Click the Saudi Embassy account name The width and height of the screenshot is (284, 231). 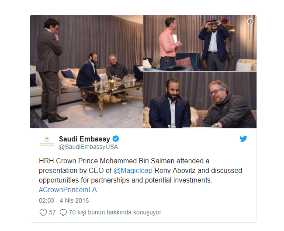point(85,139)
